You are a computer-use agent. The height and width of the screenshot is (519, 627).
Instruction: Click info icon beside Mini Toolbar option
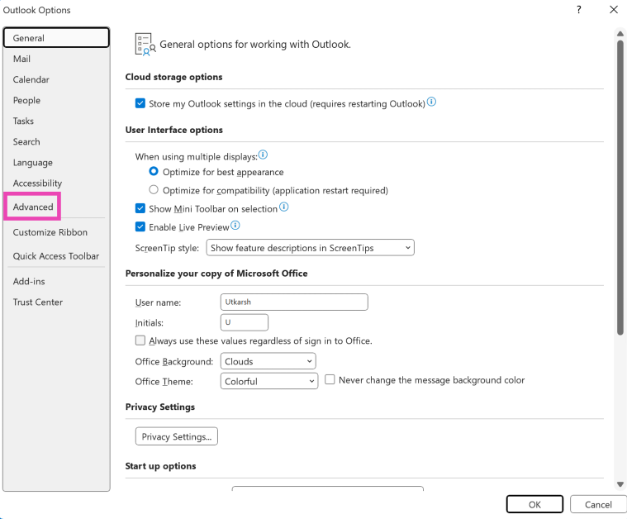284,207
